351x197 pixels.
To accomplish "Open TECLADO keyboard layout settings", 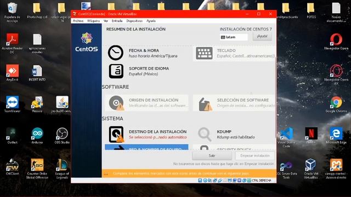I will 204,53.
